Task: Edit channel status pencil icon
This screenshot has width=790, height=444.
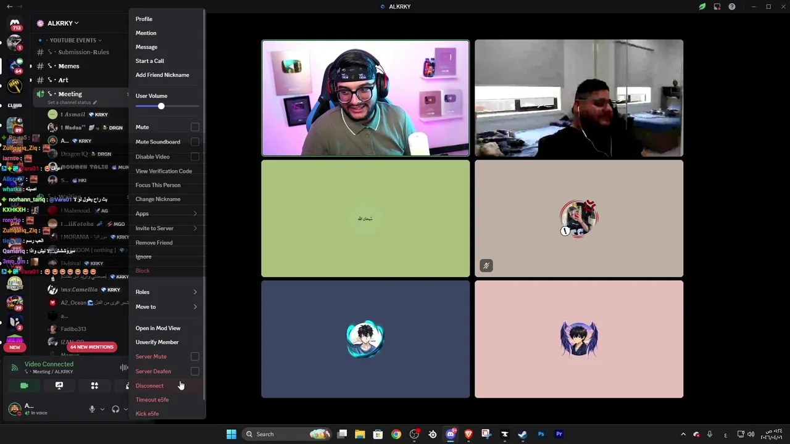Action: (x=94, y=102)
